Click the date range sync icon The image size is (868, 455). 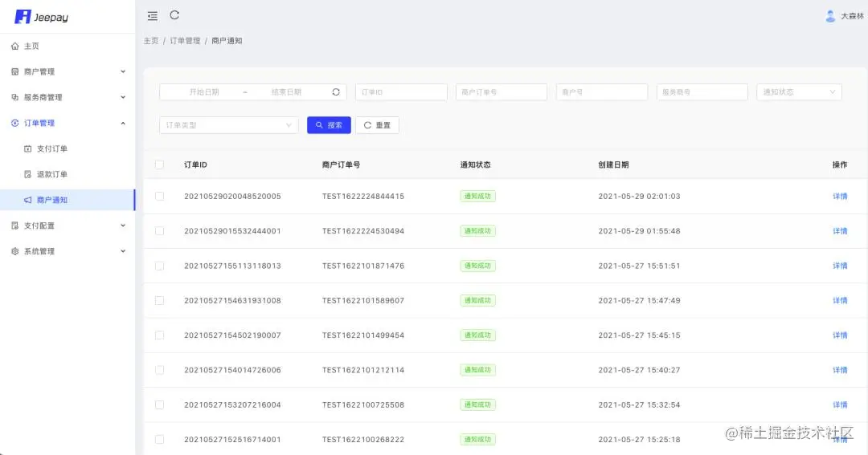(x=336, y=91)
